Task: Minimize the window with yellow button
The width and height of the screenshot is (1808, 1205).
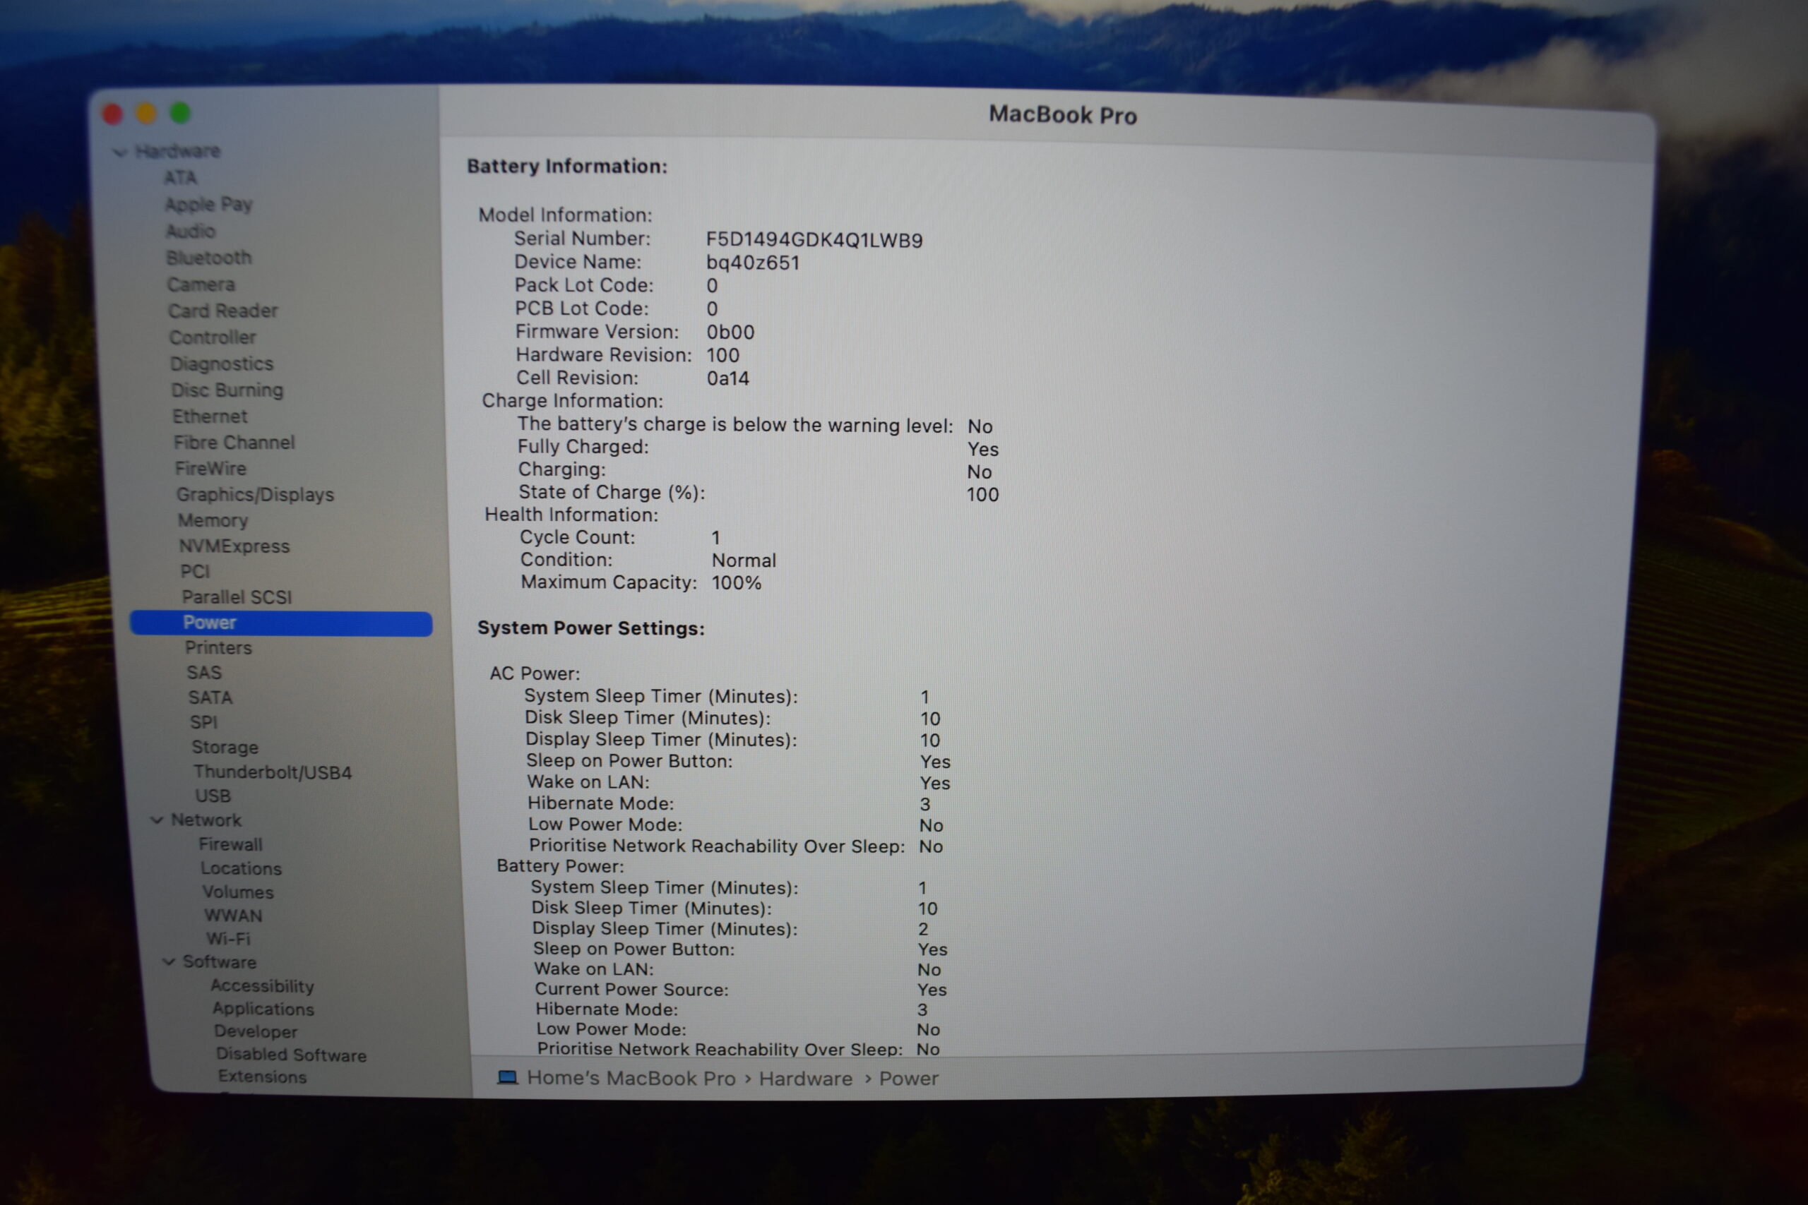Action: tap(146, 114)
